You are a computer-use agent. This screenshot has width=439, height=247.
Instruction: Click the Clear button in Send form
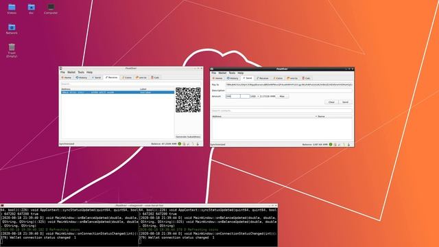(331, 102)
